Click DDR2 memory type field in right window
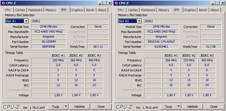This screenshot has width=226, height=111. (x=183, y=21)
